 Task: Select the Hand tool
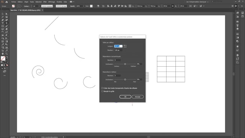[x=3, y=54]
